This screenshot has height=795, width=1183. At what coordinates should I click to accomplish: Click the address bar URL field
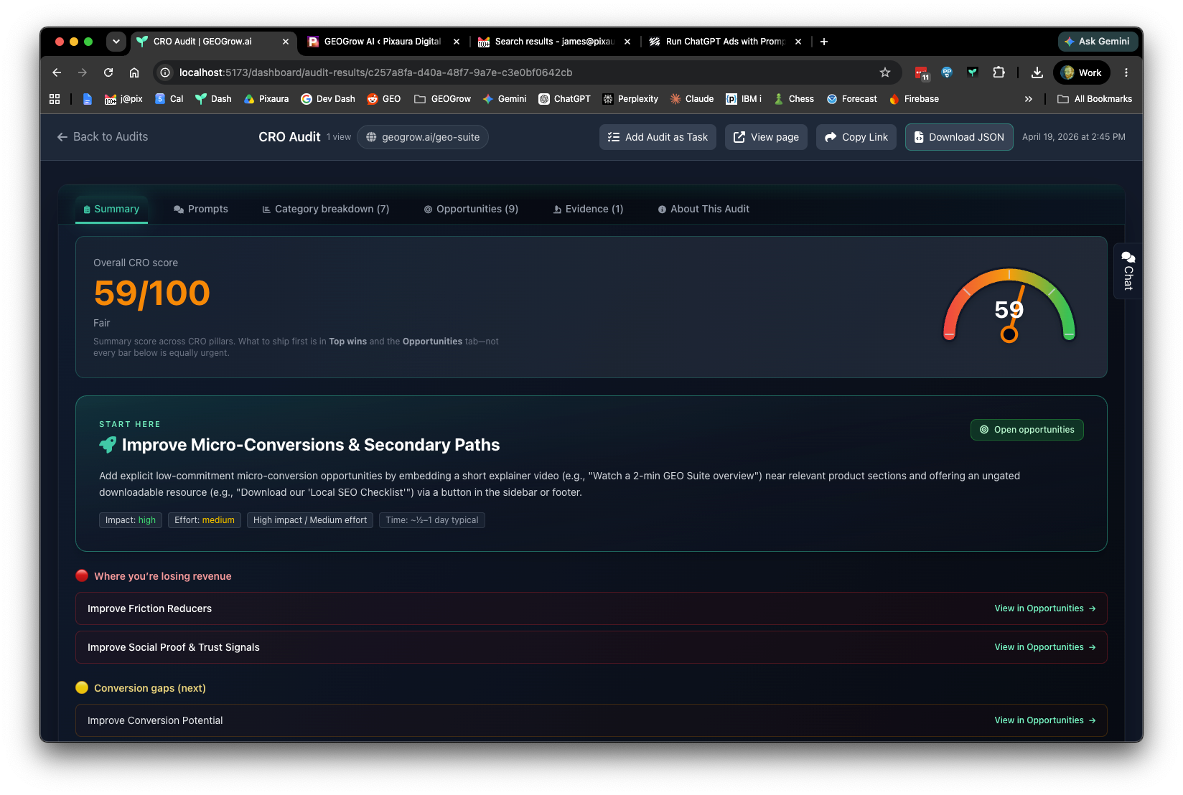tap(526, 72)
